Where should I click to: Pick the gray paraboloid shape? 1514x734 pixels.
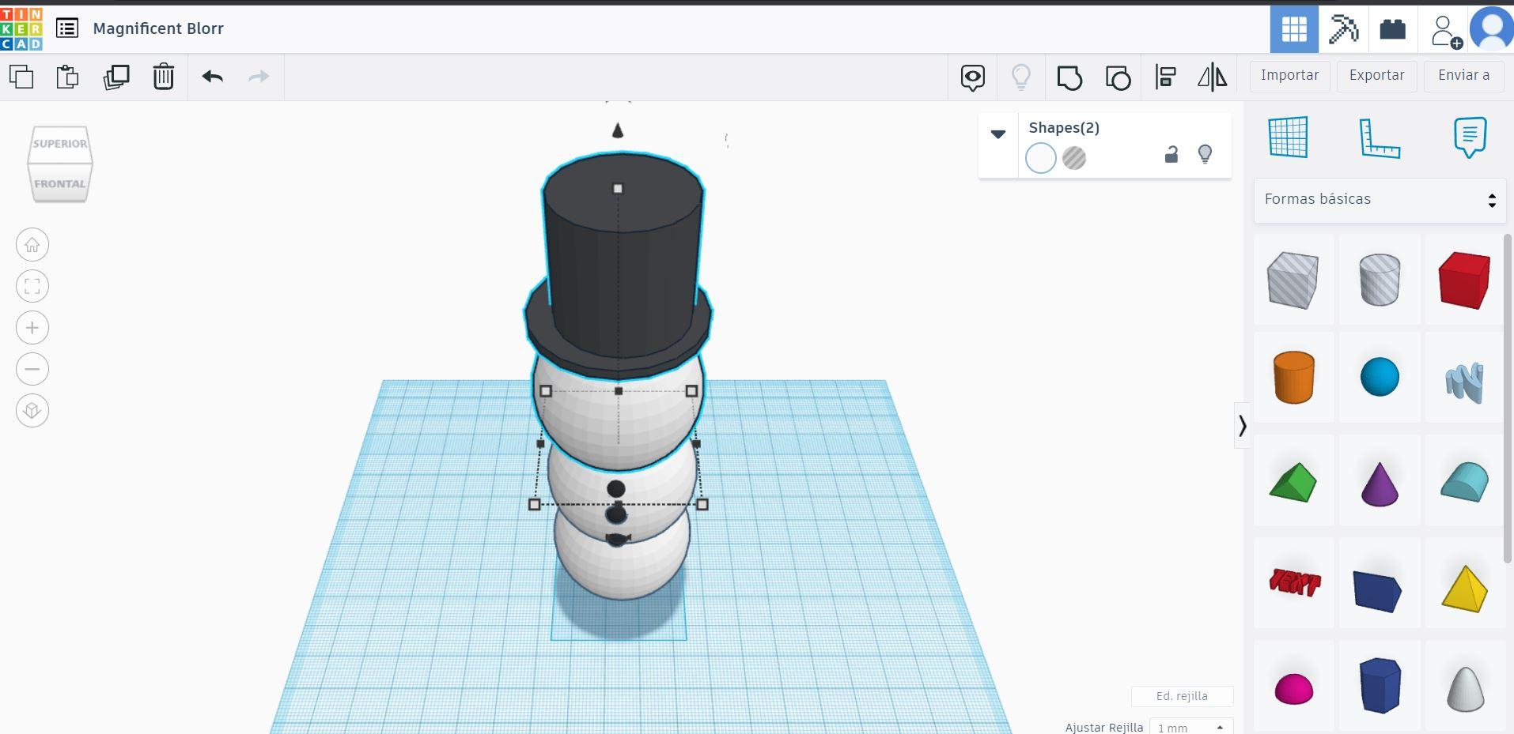pyautogui.click(x=1465, y=689)
